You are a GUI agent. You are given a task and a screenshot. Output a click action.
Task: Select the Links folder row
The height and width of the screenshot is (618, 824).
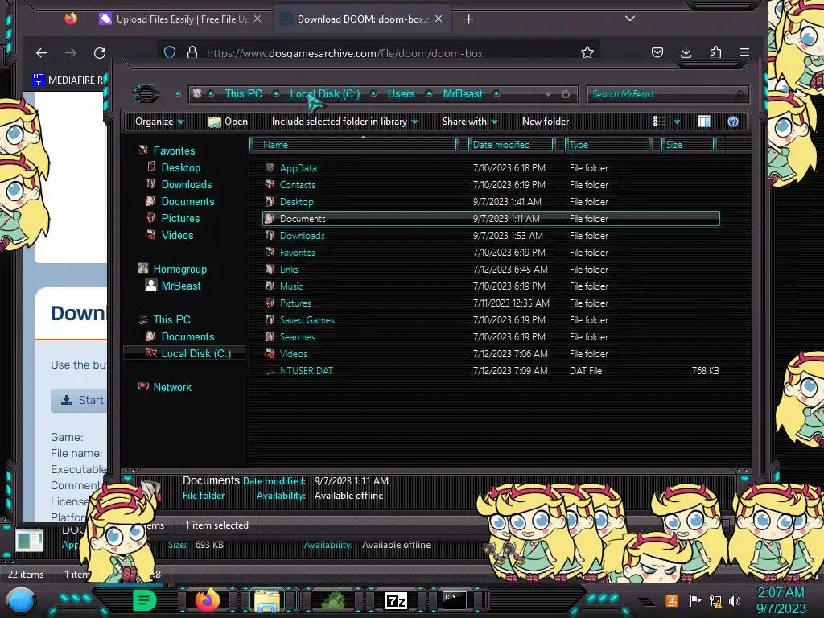491,270
